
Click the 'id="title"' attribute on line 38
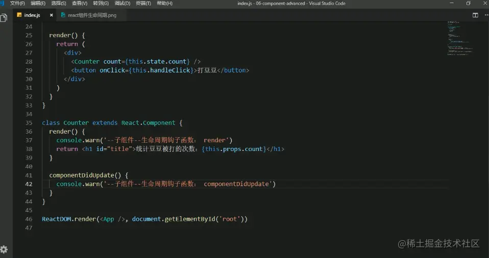pos(114,149)
